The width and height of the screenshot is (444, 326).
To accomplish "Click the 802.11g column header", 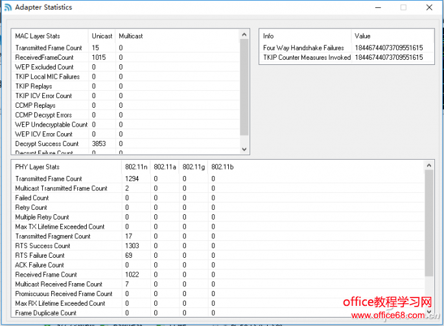I will pyautogui.click(x=194, y=167).
